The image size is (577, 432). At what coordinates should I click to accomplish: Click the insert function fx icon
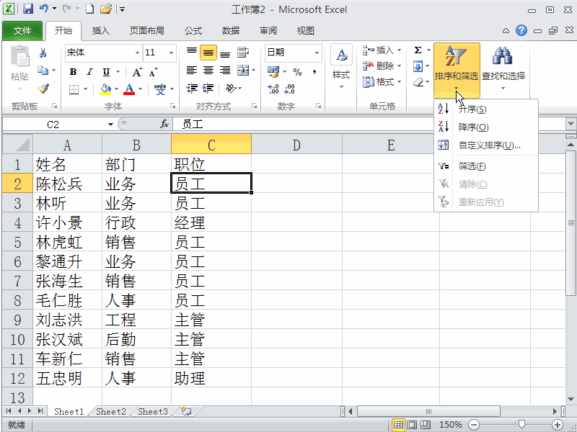click(x=164, y=124)
